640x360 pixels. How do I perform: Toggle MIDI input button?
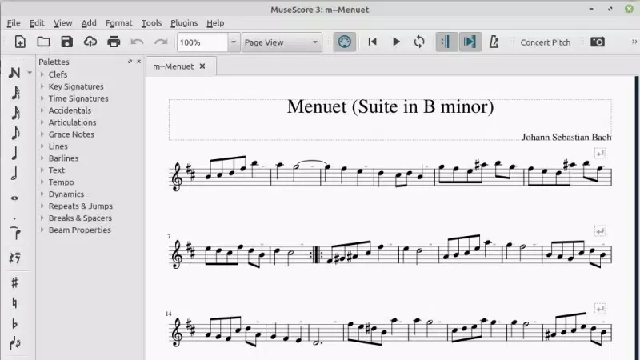pos(345,42)
